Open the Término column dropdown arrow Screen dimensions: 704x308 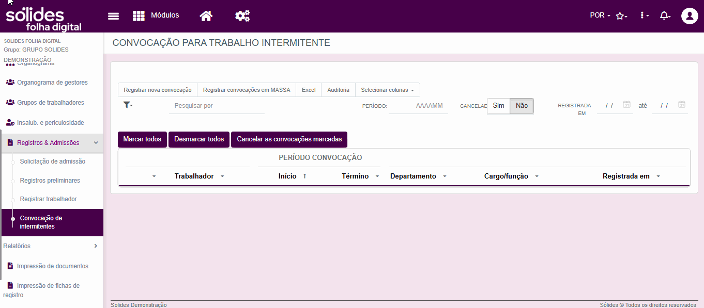coord(377,176)
